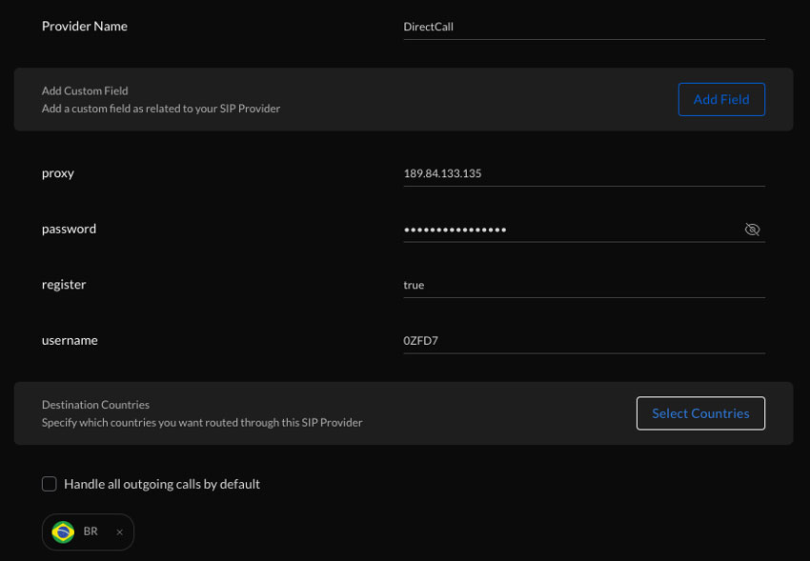Click the username field label
810x561 pixels.
[70, 341]
